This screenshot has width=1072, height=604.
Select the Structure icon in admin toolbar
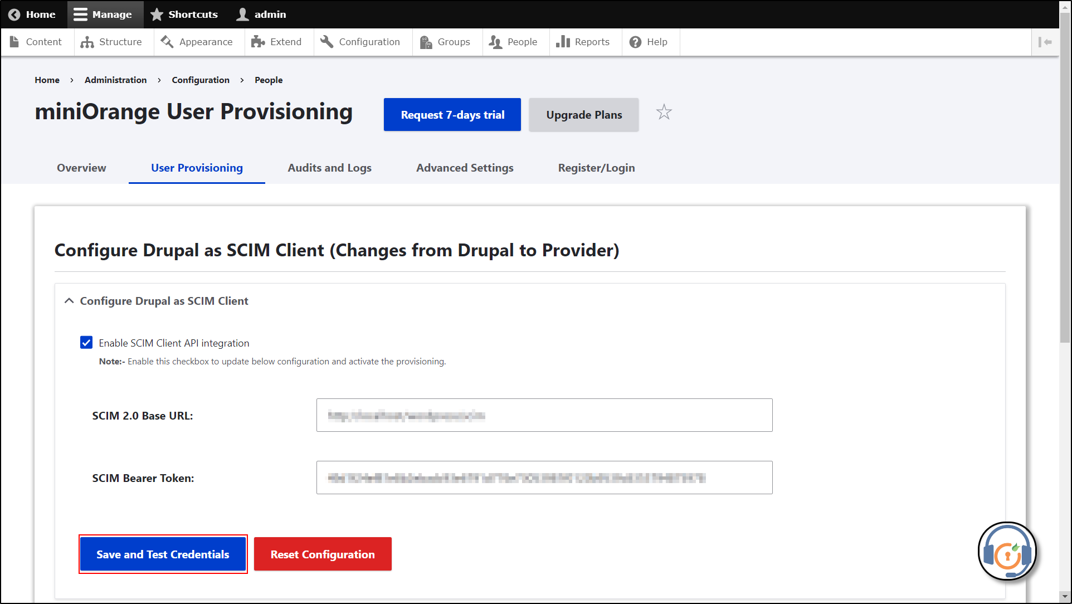[x=87, y=42]
